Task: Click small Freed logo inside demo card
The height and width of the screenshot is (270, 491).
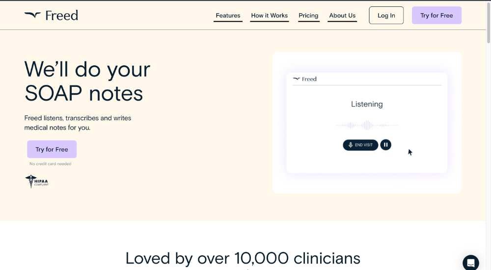Action: (305, 79)
